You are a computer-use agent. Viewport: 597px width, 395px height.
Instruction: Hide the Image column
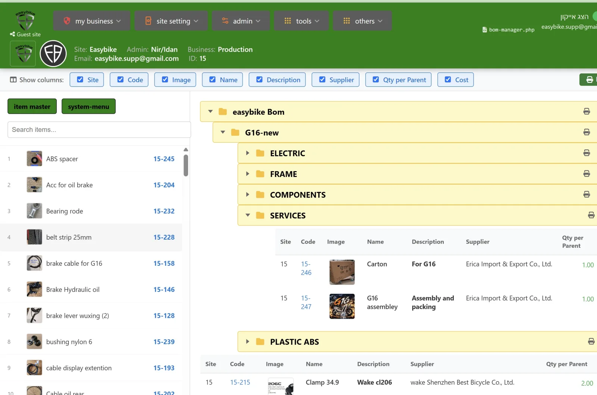165,79
